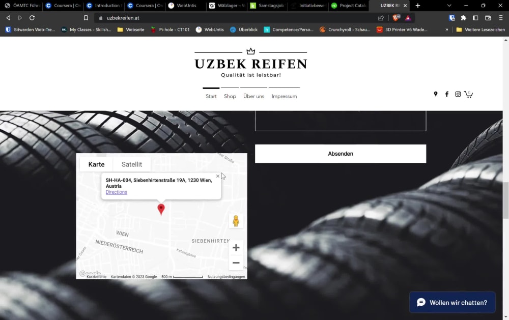Open the Instagram icon in the site header
Viewport: 509px width, 320px height.
tap(458, 94)
